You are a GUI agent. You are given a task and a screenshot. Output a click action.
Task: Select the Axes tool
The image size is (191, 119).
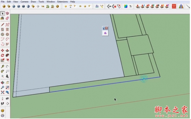click(3, 76)
